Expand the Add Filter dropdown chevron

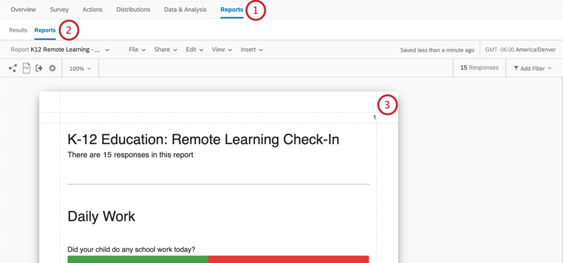point(549,69)
